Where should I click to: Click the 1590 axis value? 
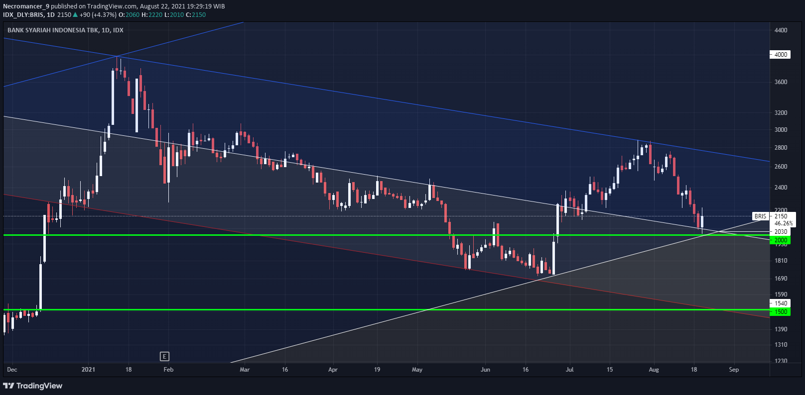tap(781, 294)
